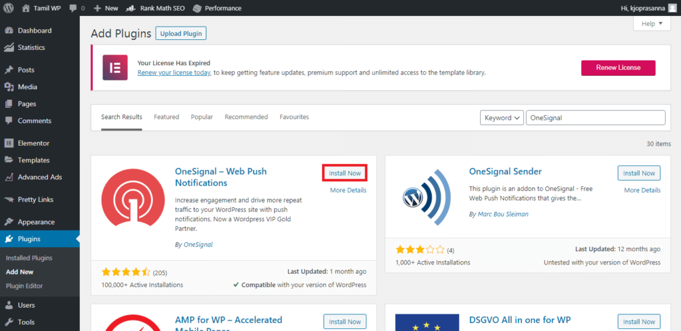Click the Advanced Ads graph icon
Image resolution: width=681 pixels, height=331 pixels.
9,177
